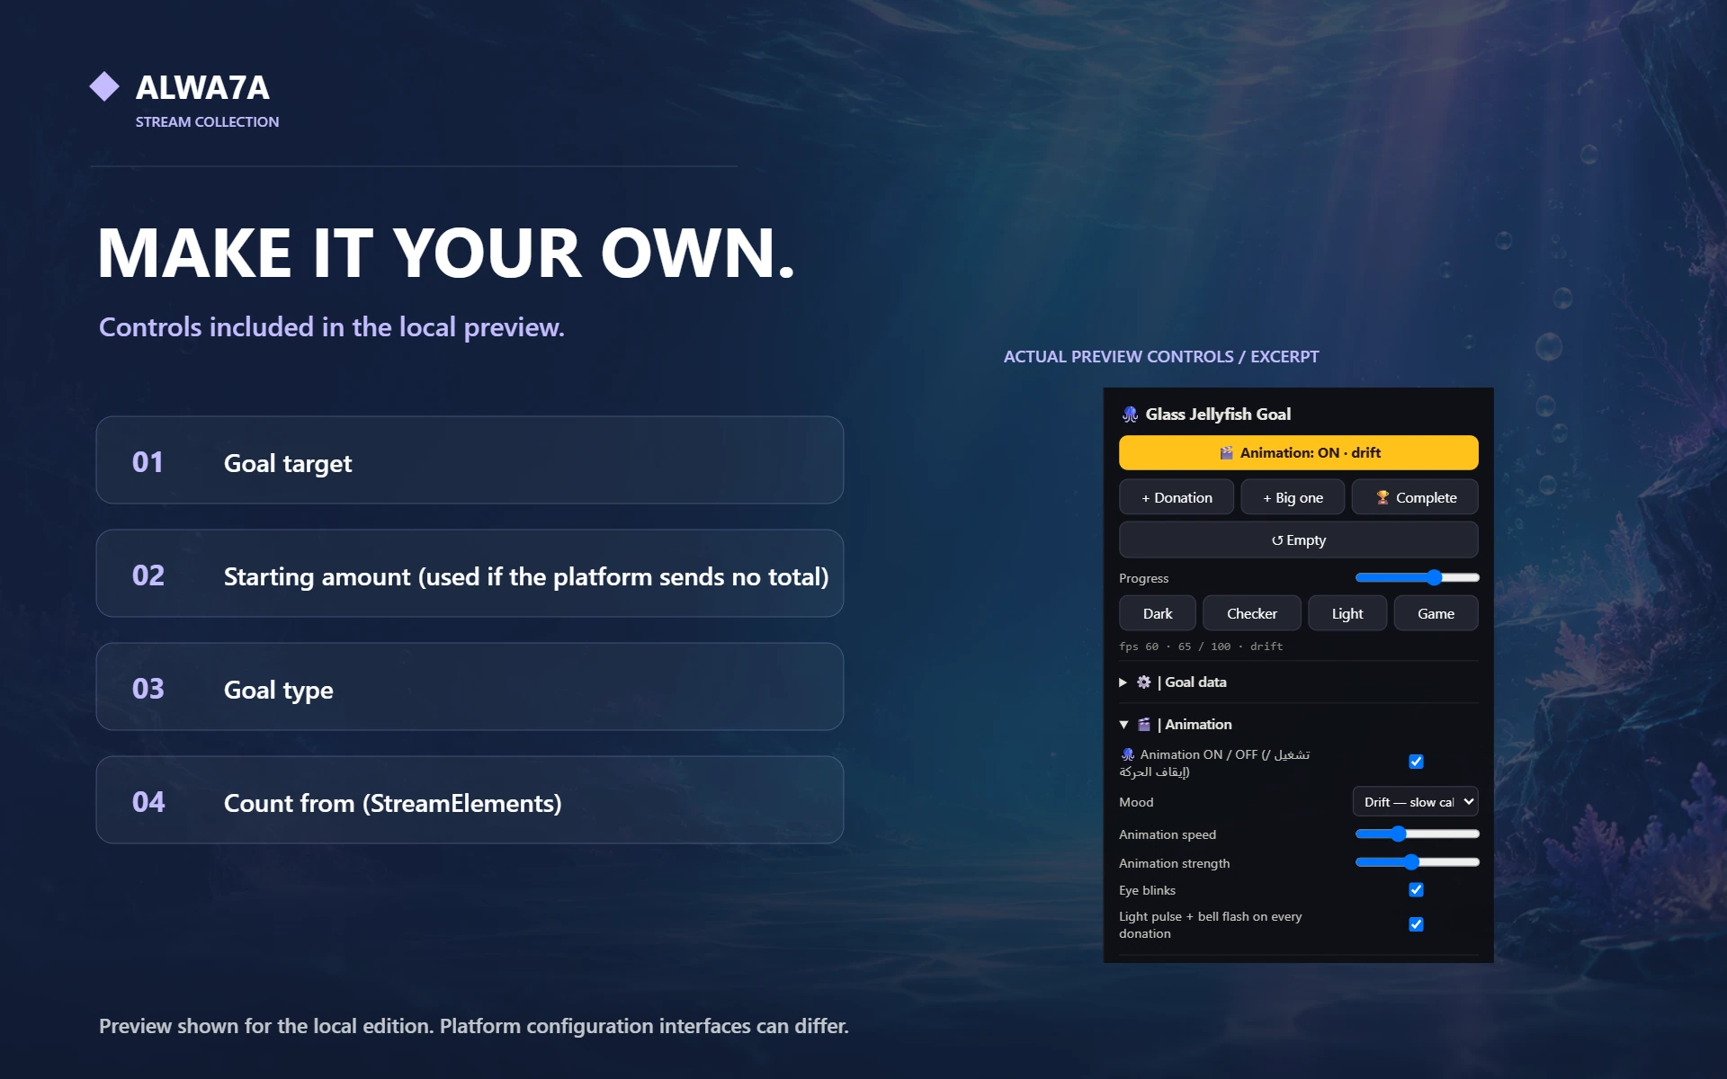The image size is (1727, 1079).
Task: Click the jellyfish icon beside Glass Jellyfish Goal
Action: pyautogui.click(x=1130, y=415)
